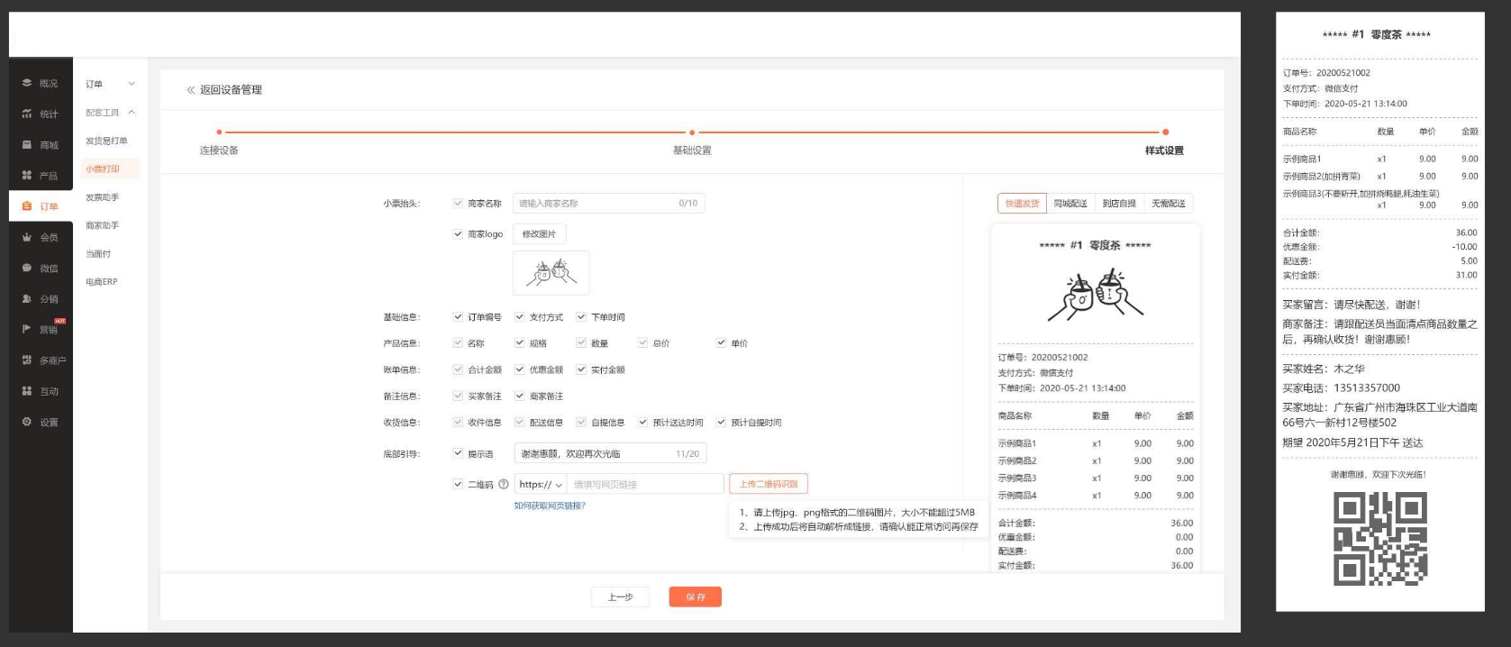
Task: Focus the 提示语 text input field
Action: pyautogui.click(x=610, y=453)
